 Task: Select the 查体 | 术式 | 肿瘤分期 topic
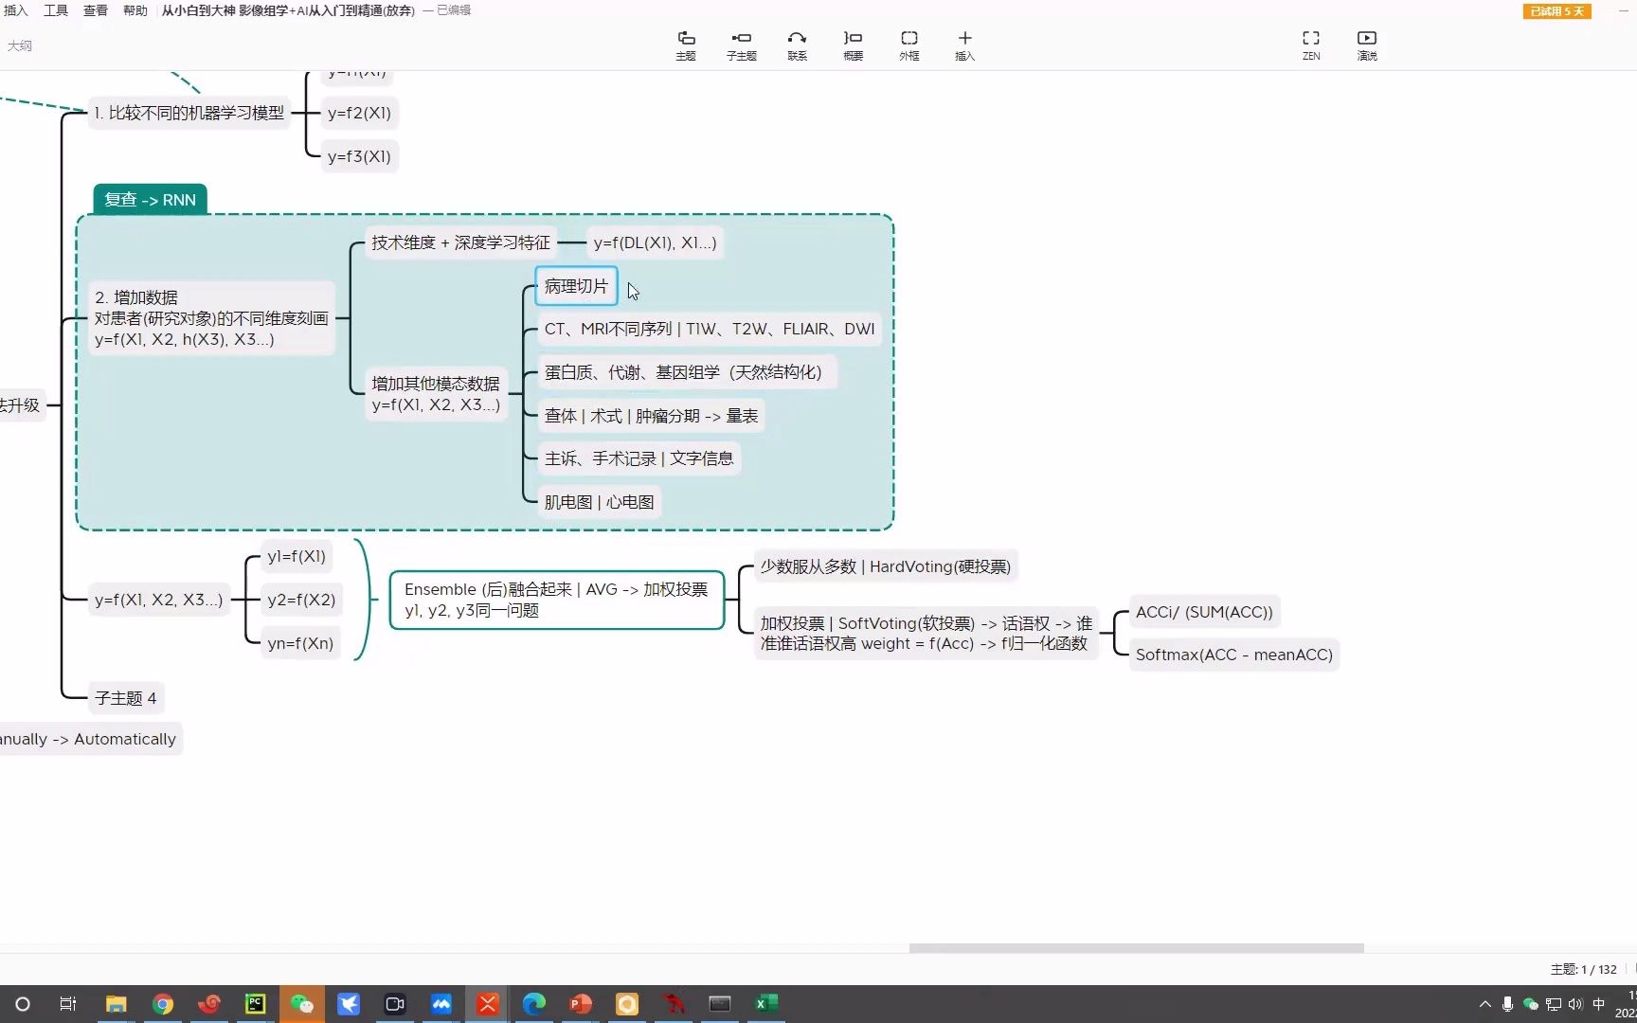(x=652, y=416)
